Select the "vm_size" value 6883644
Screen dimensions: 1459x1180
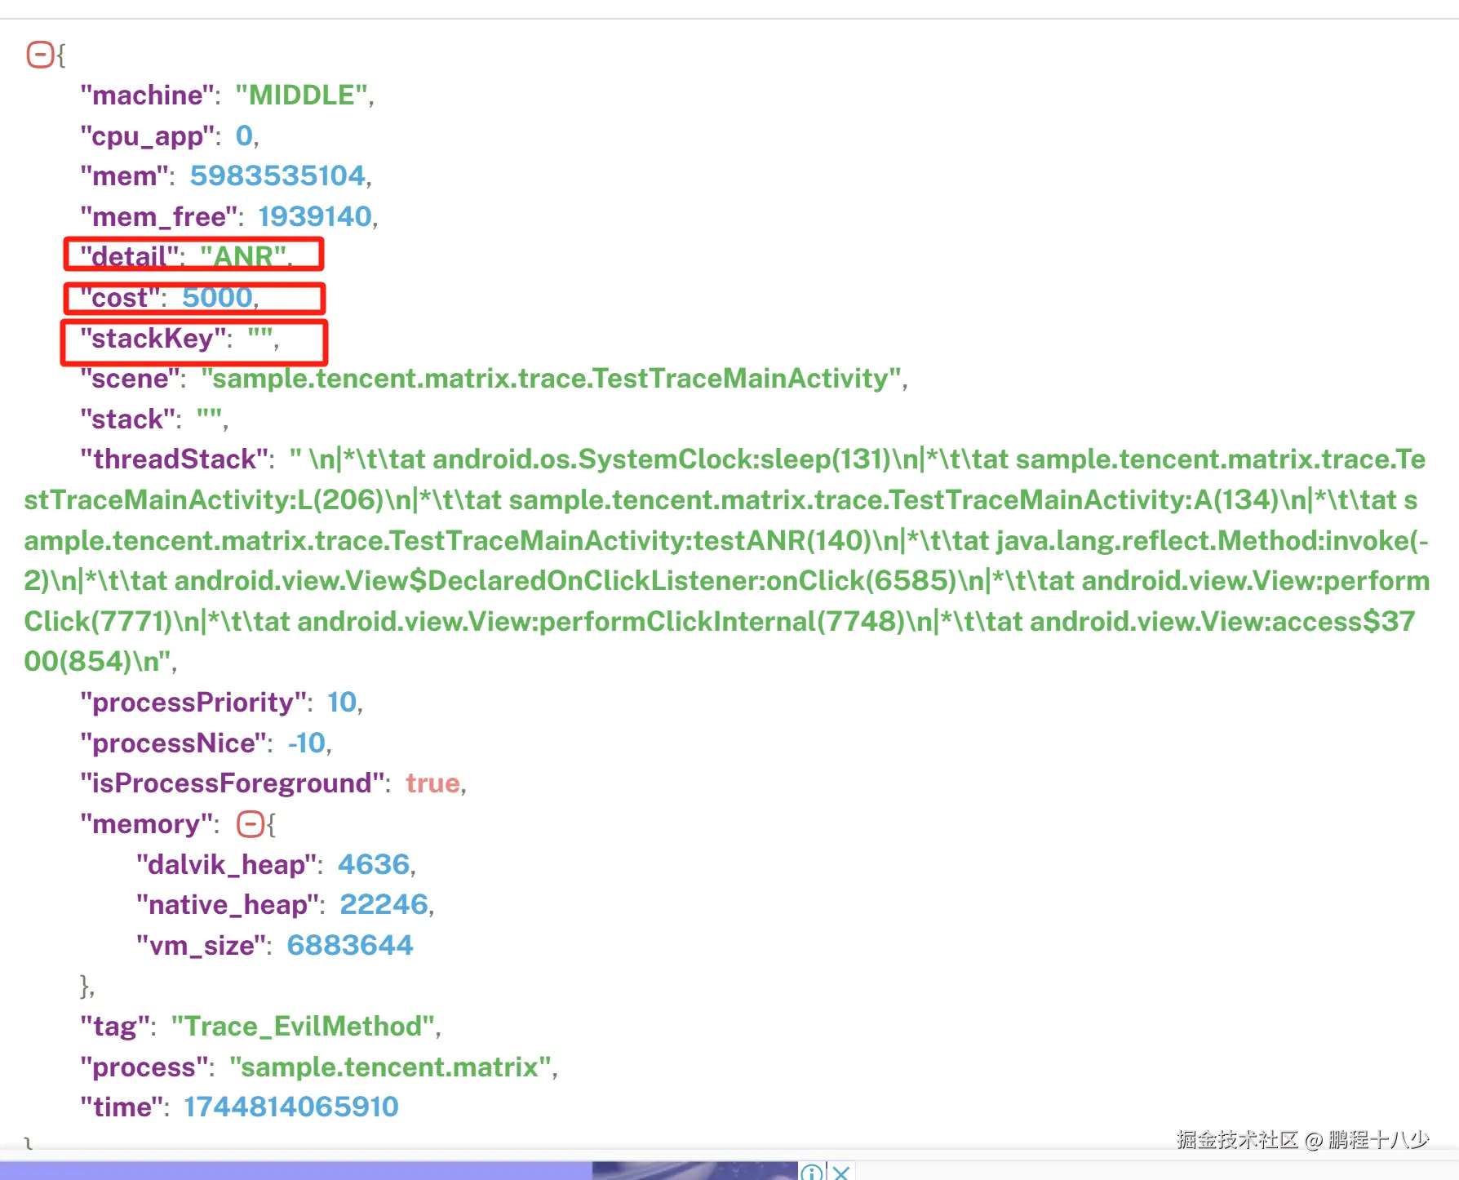coord(350,945)
